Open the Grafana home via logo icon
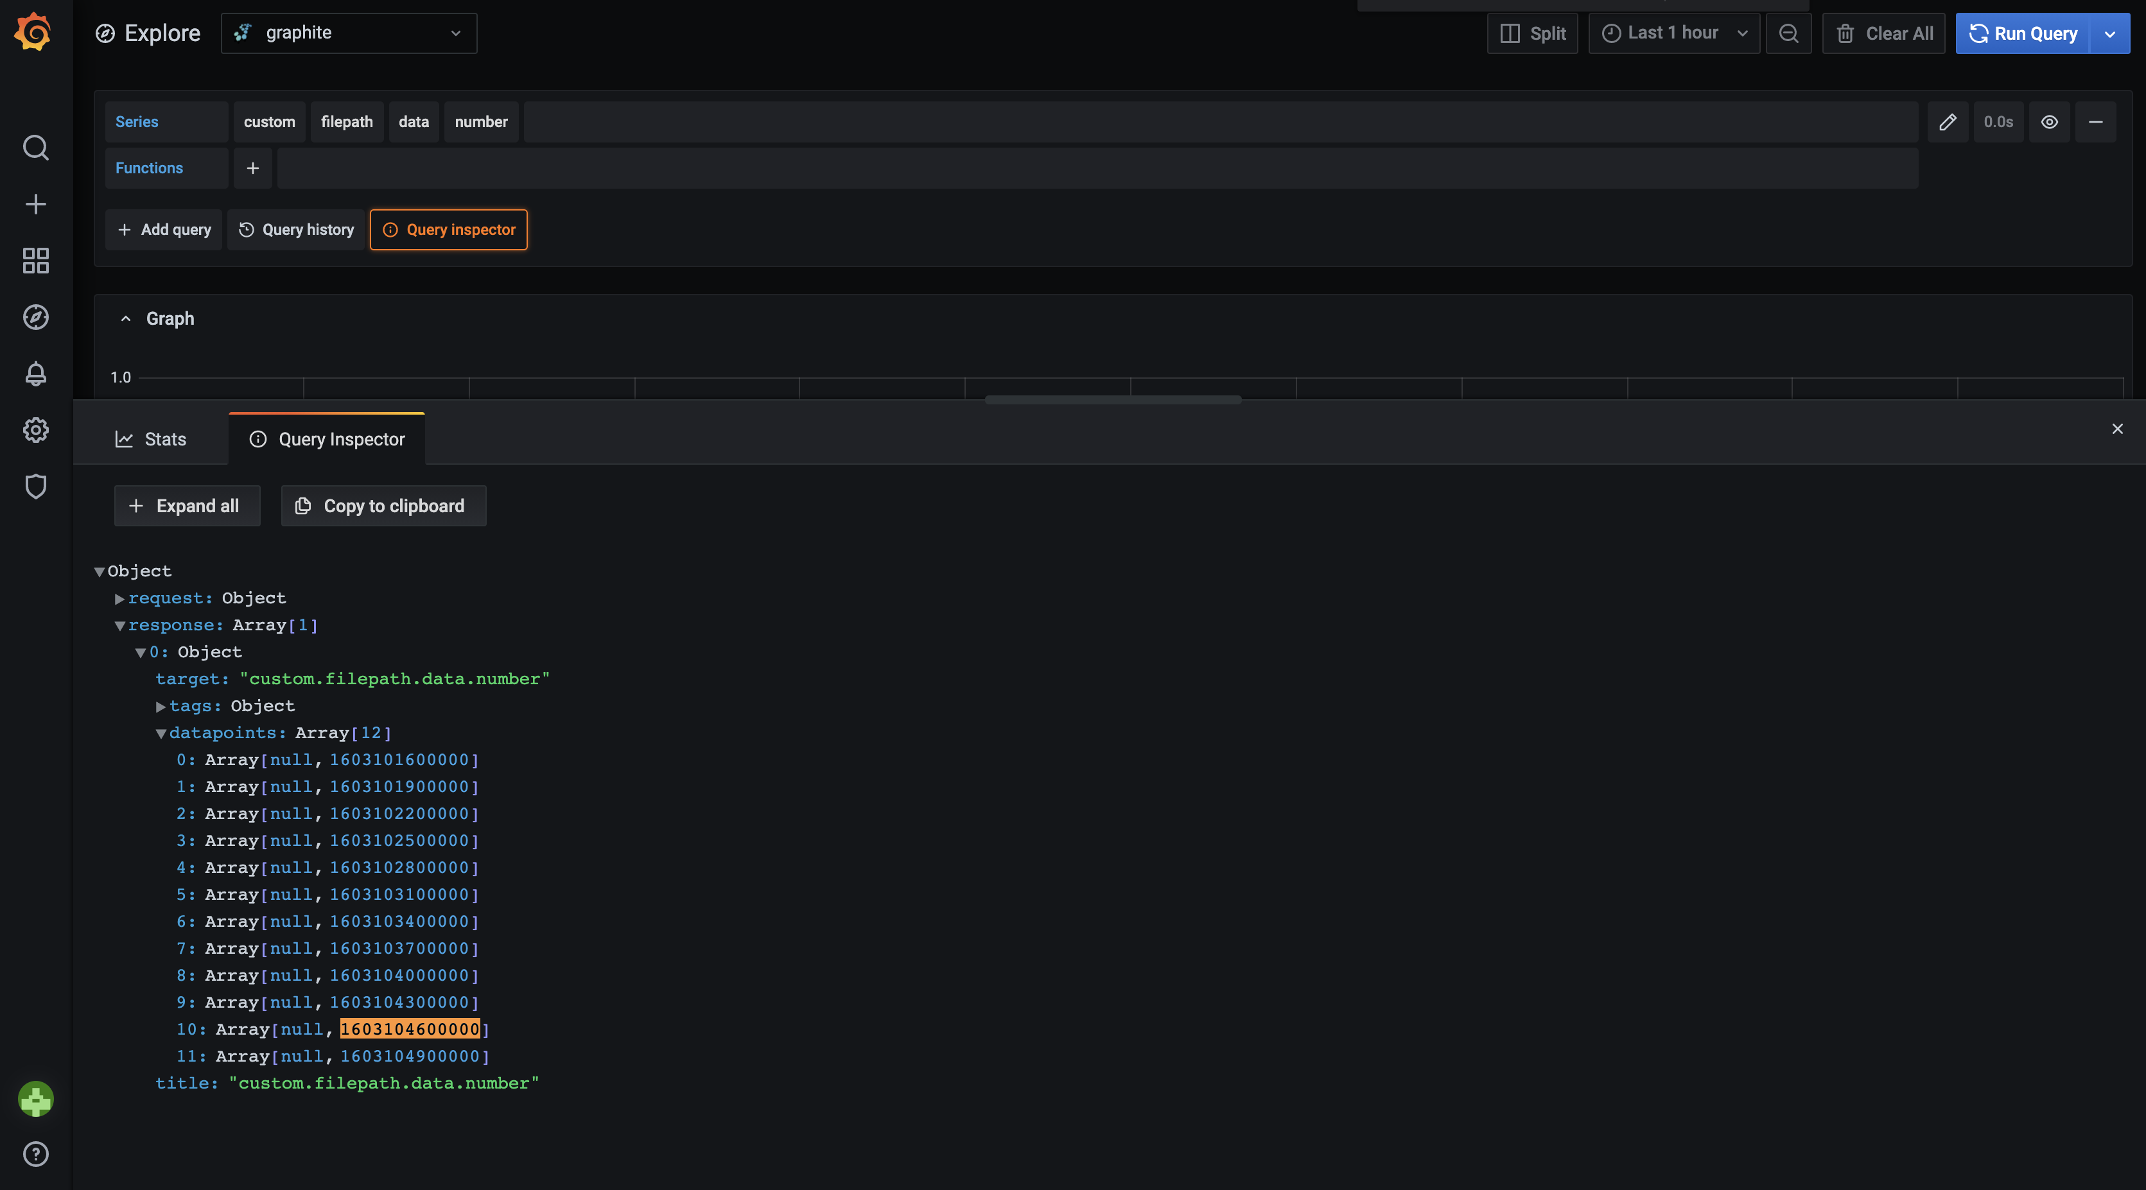 coord(34,31)
